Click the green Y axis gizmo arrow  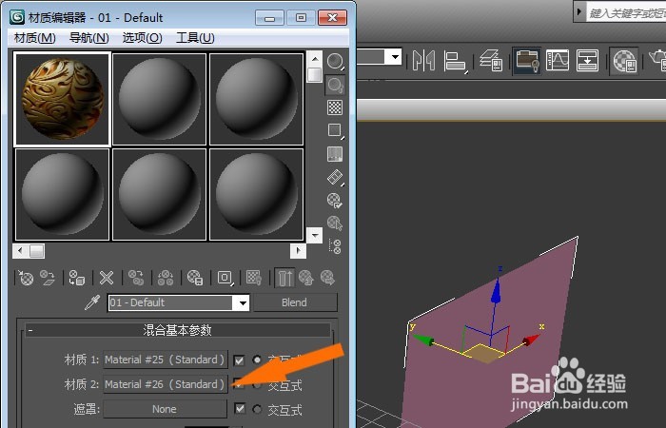(x=423, y=340)
